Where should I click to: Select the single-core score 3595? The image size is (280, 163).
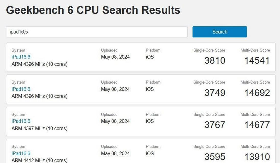click(x=215, y=157)
